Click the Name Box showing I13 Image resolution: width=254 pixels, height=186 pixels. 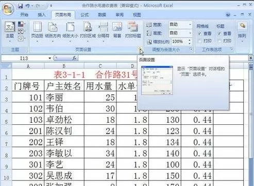(24, 59)
